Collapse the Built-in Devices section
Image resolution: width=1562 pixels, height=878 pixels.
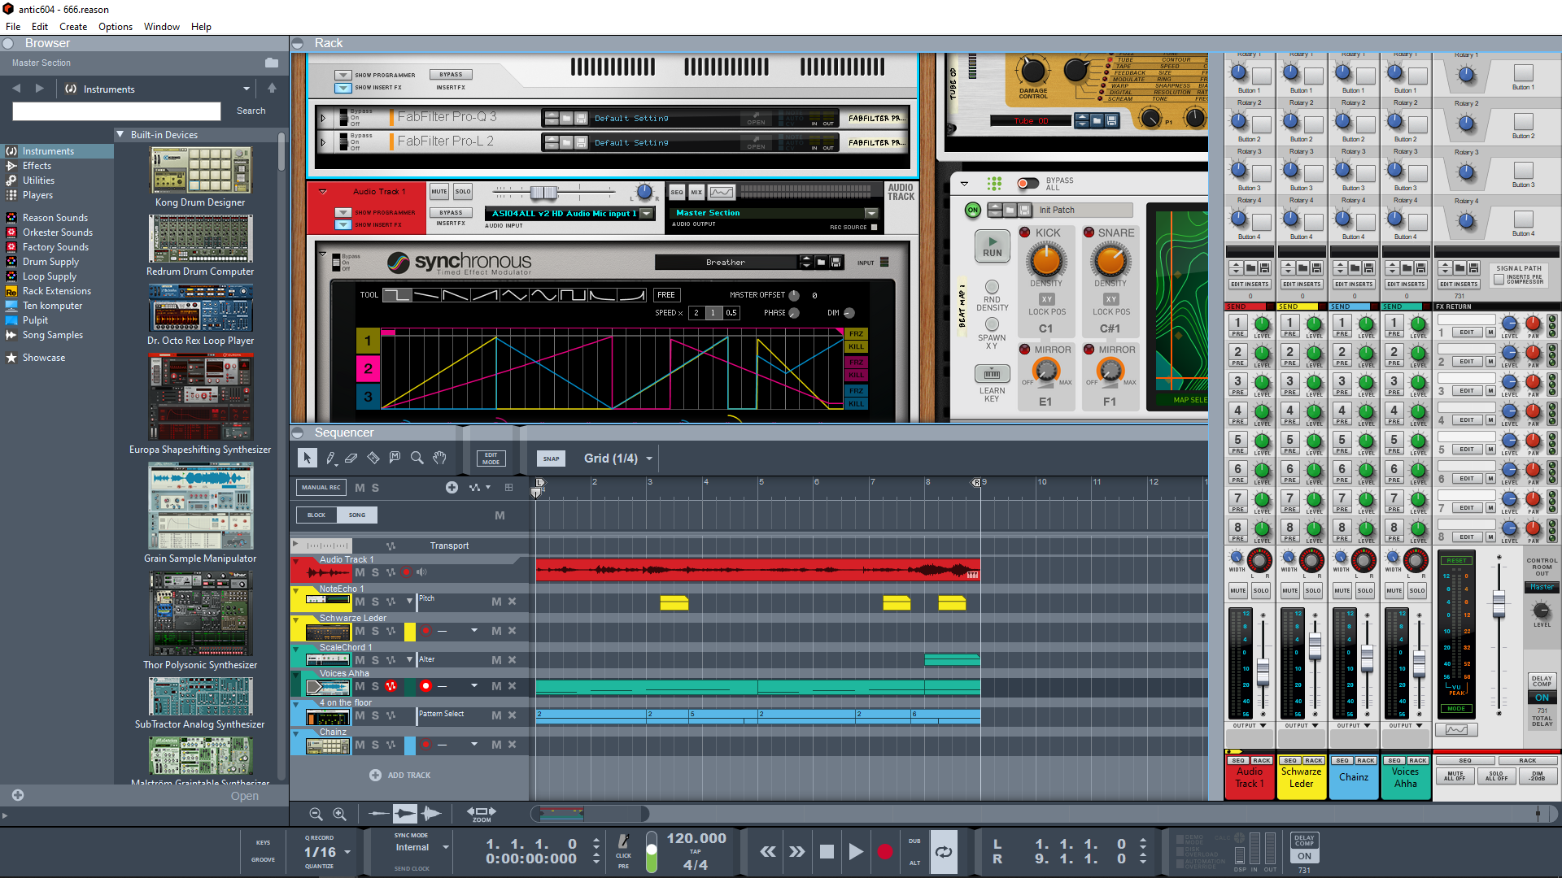[120, 135]
